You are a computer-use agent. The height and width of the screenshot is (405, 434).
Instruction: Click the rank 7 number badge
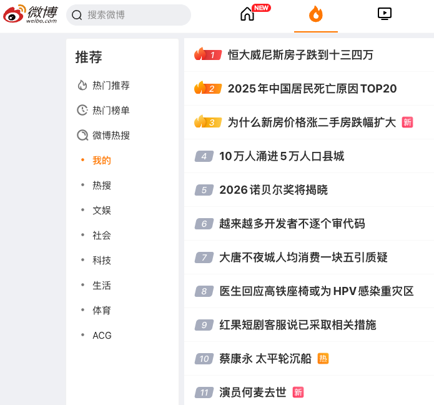point(204,257)
